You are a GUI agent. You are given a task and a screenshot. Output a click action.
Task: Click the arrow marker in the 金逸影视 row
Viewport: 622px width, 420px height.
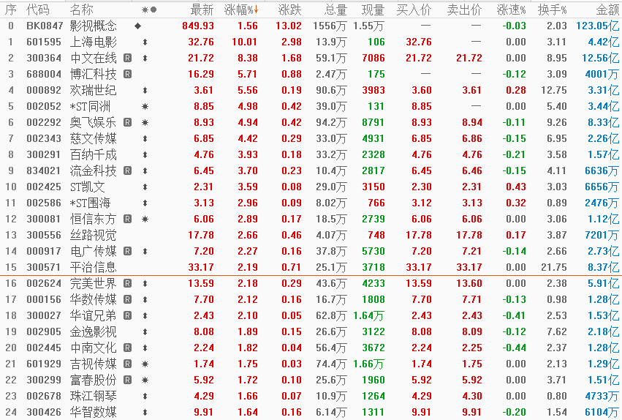(x=145, y=331)
